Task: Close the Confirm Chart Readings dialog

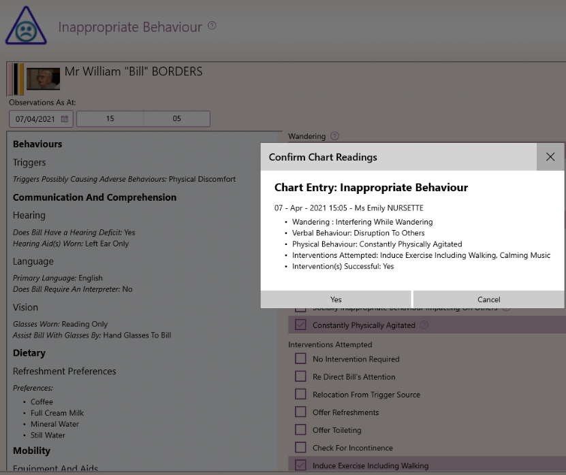Action: coord(550,157)
